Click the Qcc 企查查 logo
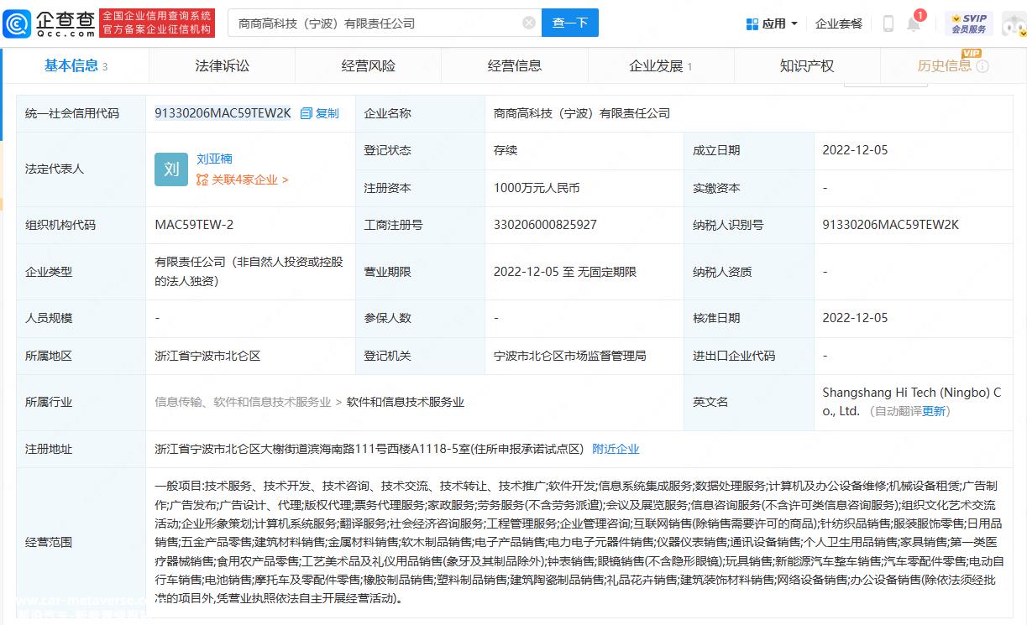1027x625 pixels. click(50, 23)
